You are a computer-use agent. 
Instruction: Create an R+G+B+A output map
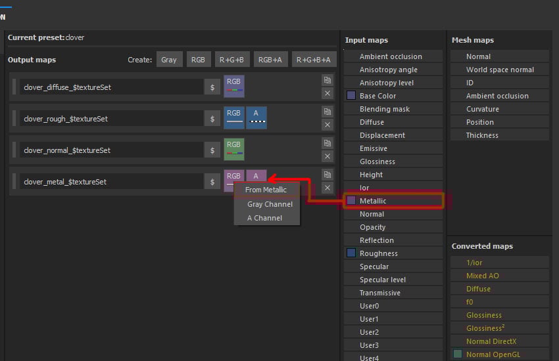pyautogui.click(x=314, y=60)
